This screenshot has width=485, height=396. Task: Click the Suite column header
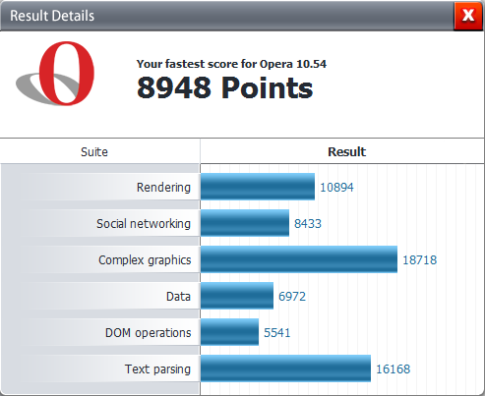(x=94, y=152)
